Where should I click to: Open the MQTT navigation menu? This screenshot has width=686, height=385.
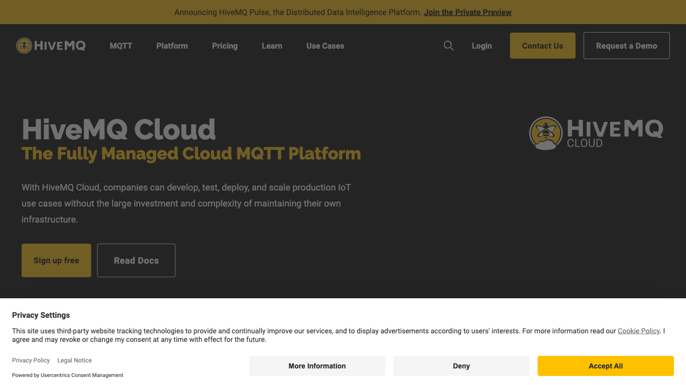tap(121, 46)
